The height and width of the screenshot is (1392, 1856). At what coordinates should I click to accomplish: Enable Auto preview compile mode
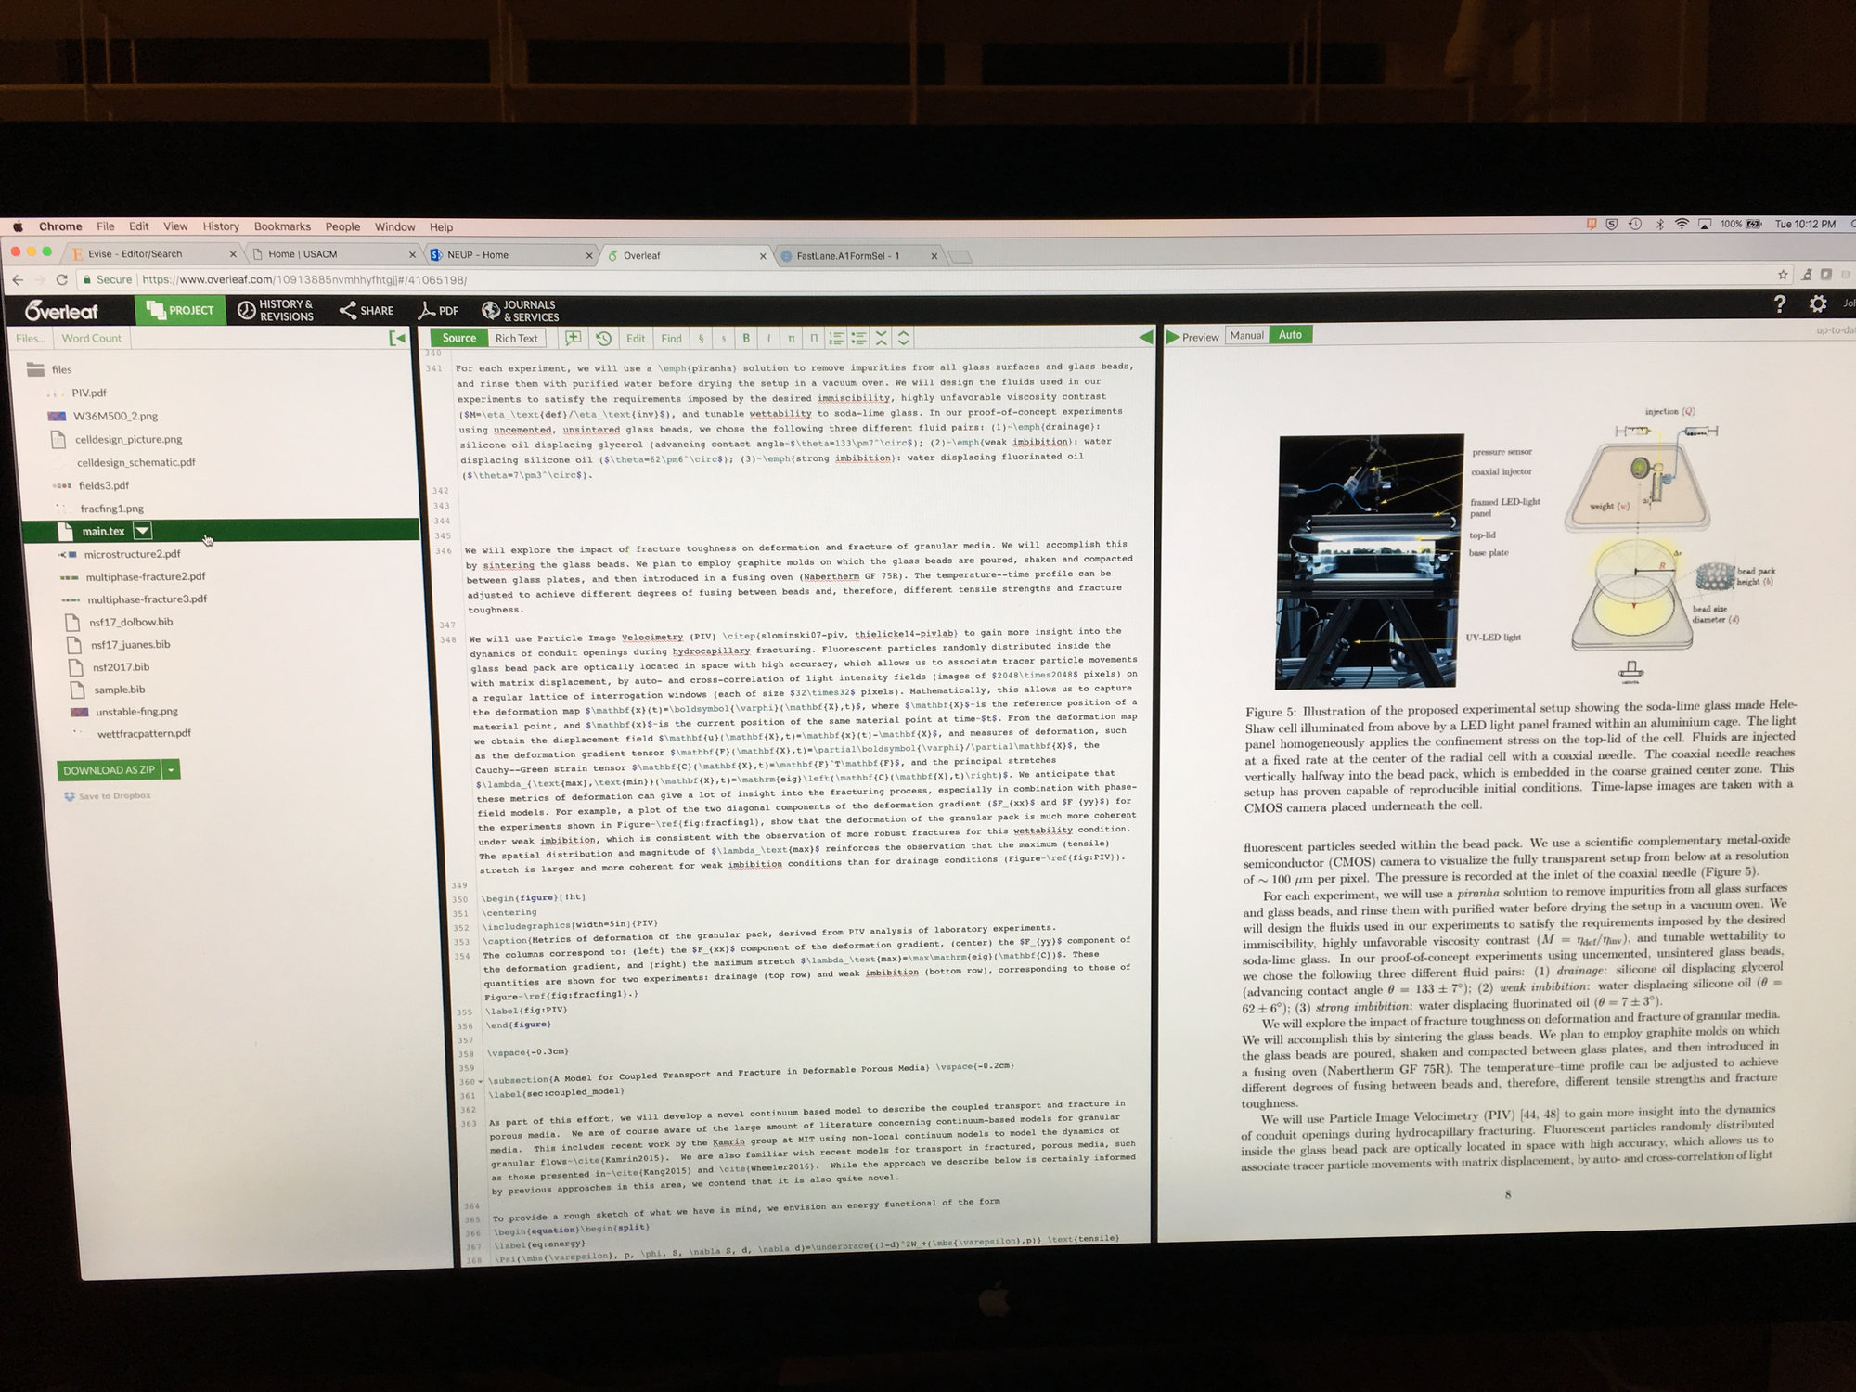1290,335
